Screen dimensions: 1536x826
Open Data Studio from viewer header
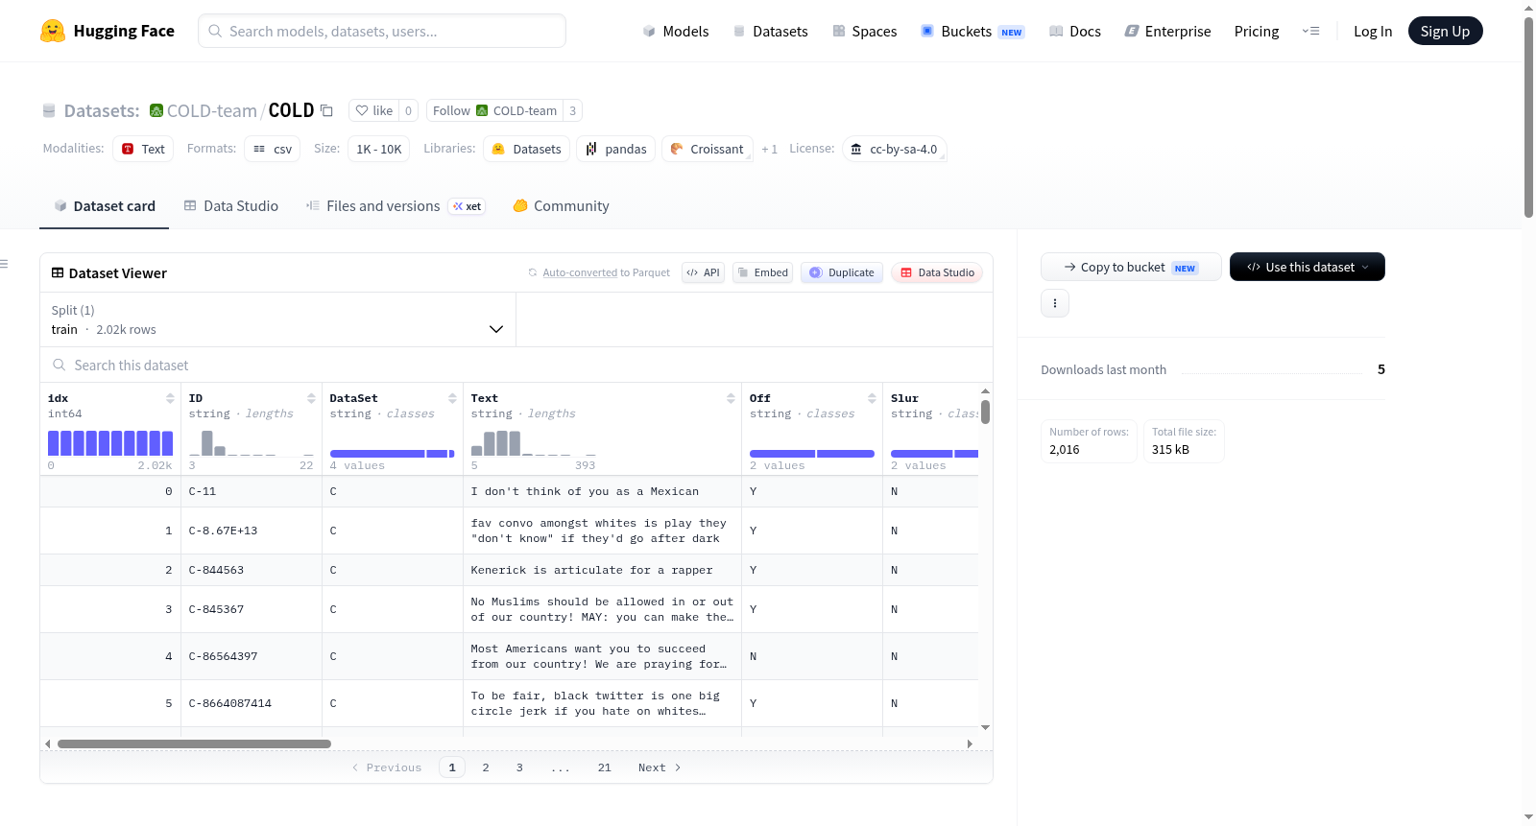coord(936,272)
